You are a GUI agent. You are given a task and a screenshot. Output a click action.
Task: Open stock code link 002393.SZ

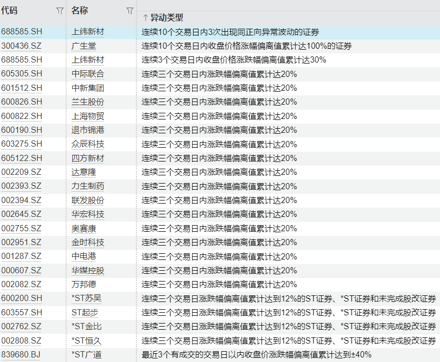coord(22,186)
